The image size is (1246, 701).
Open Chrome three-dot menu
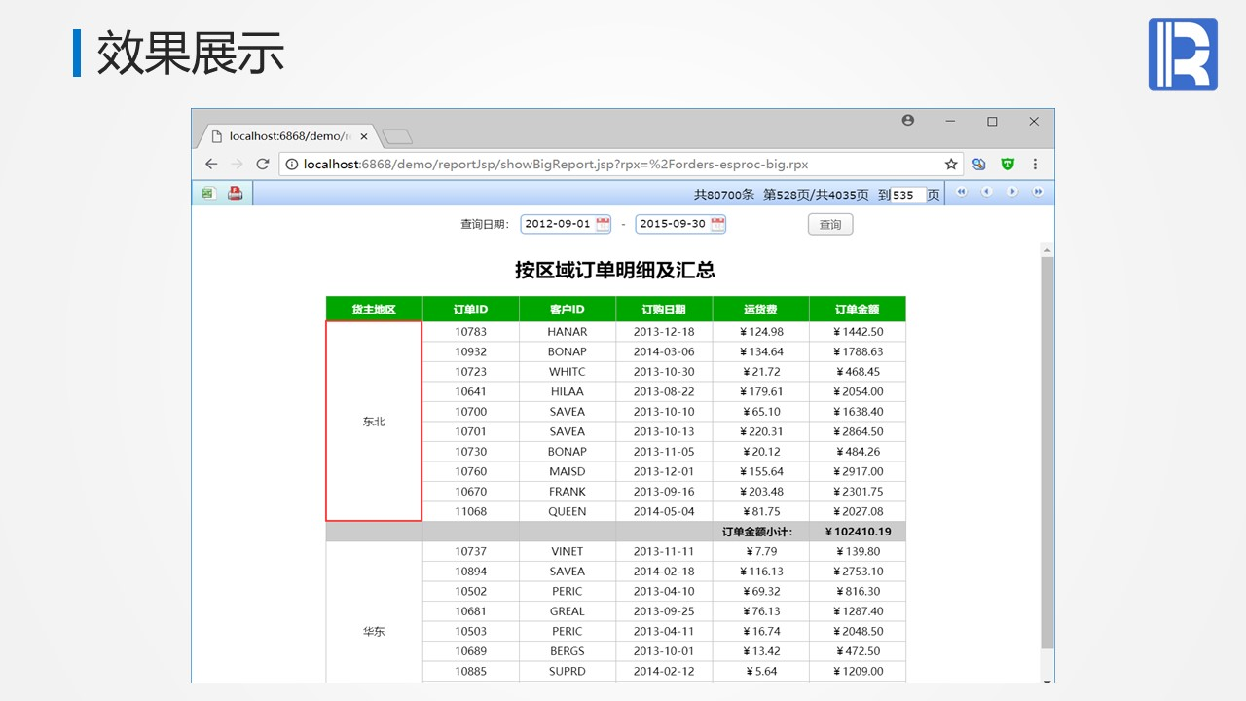[x=1035, y=165]
